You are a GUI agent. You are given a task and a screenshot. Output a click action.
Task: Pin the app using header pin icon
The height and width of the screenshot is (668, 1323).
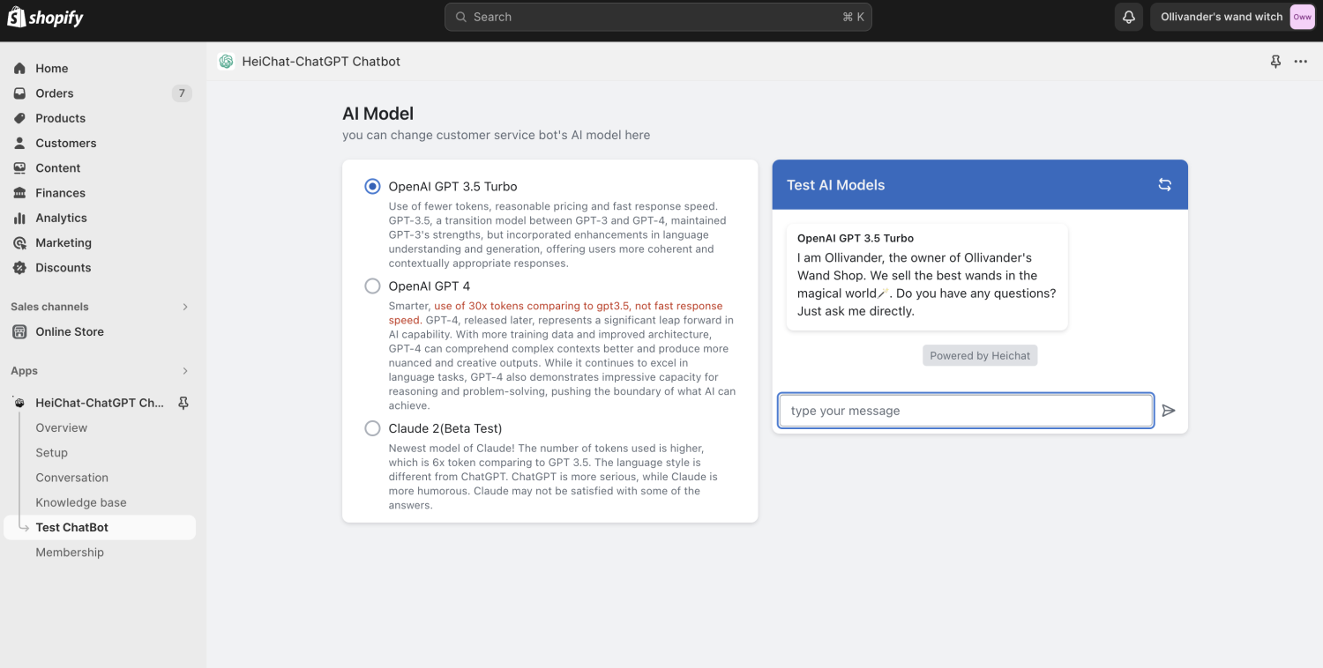point(1275,62)
